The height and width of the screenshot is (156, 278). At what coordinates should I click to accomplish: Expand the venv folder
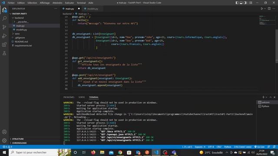tap(35, 34)
